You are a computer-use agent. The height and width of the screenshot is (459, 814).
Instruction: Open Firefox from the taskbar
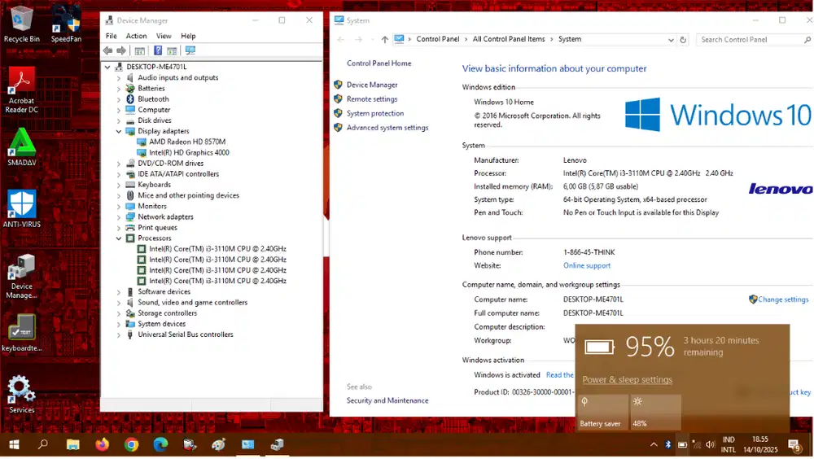click(102, 445)
